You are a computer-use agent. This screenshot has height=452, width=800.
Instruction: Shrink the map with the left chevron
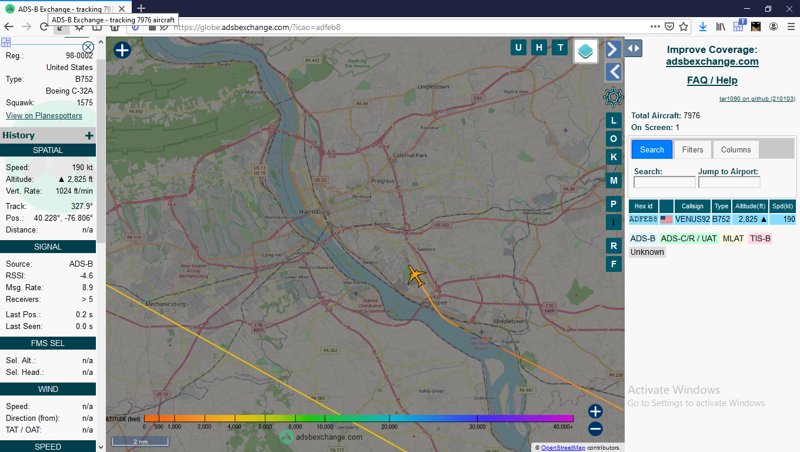(x=614, y=72)
